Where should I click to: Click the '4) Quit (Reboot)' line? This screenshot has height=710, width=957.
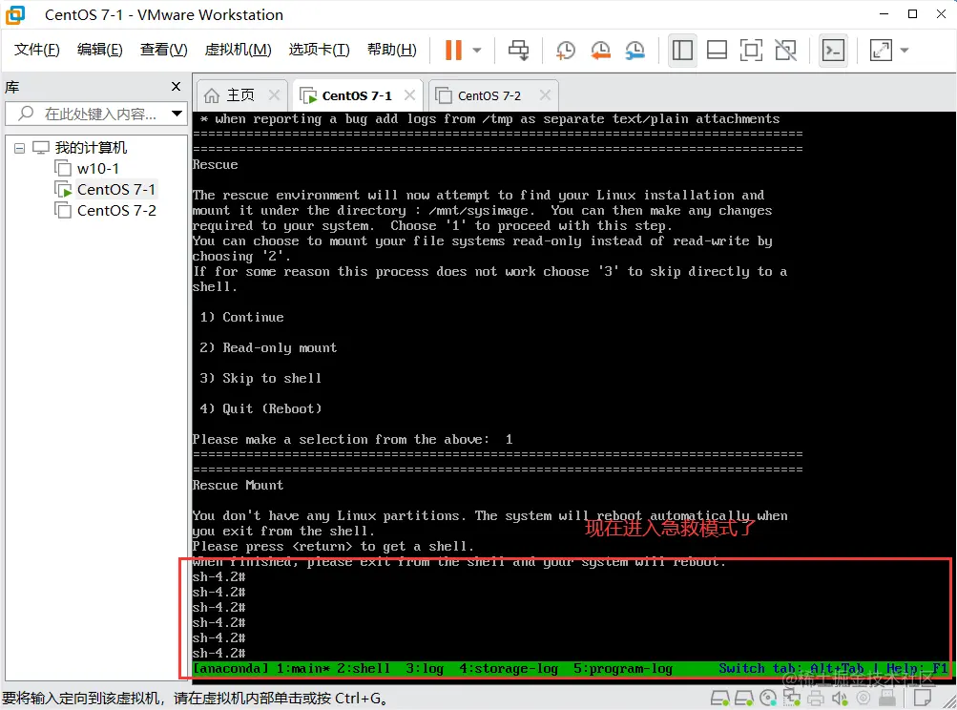pos(260,408)
